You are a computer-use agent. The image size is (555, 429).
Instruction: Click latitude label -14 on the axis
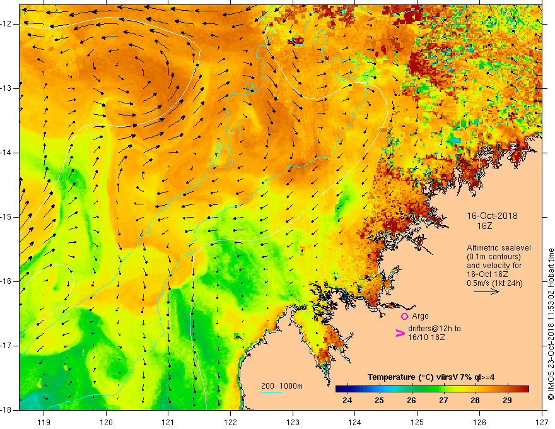click(x=6, y=153)
